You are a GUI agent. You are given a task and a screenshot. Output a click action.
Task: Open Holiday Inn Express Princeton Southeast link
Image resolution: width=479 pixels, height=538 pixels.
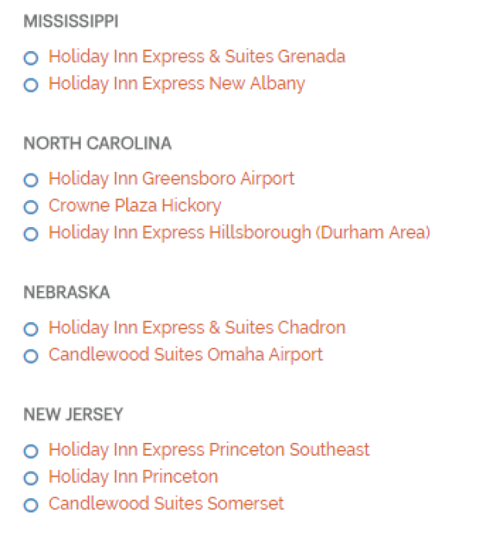(x=209, y=450)
